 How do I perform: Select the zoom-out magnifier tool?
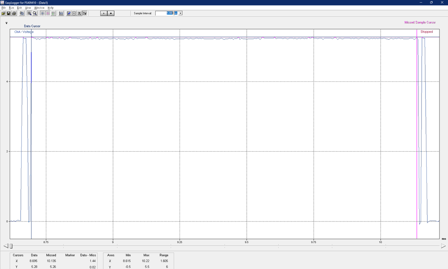pos(35,13)
